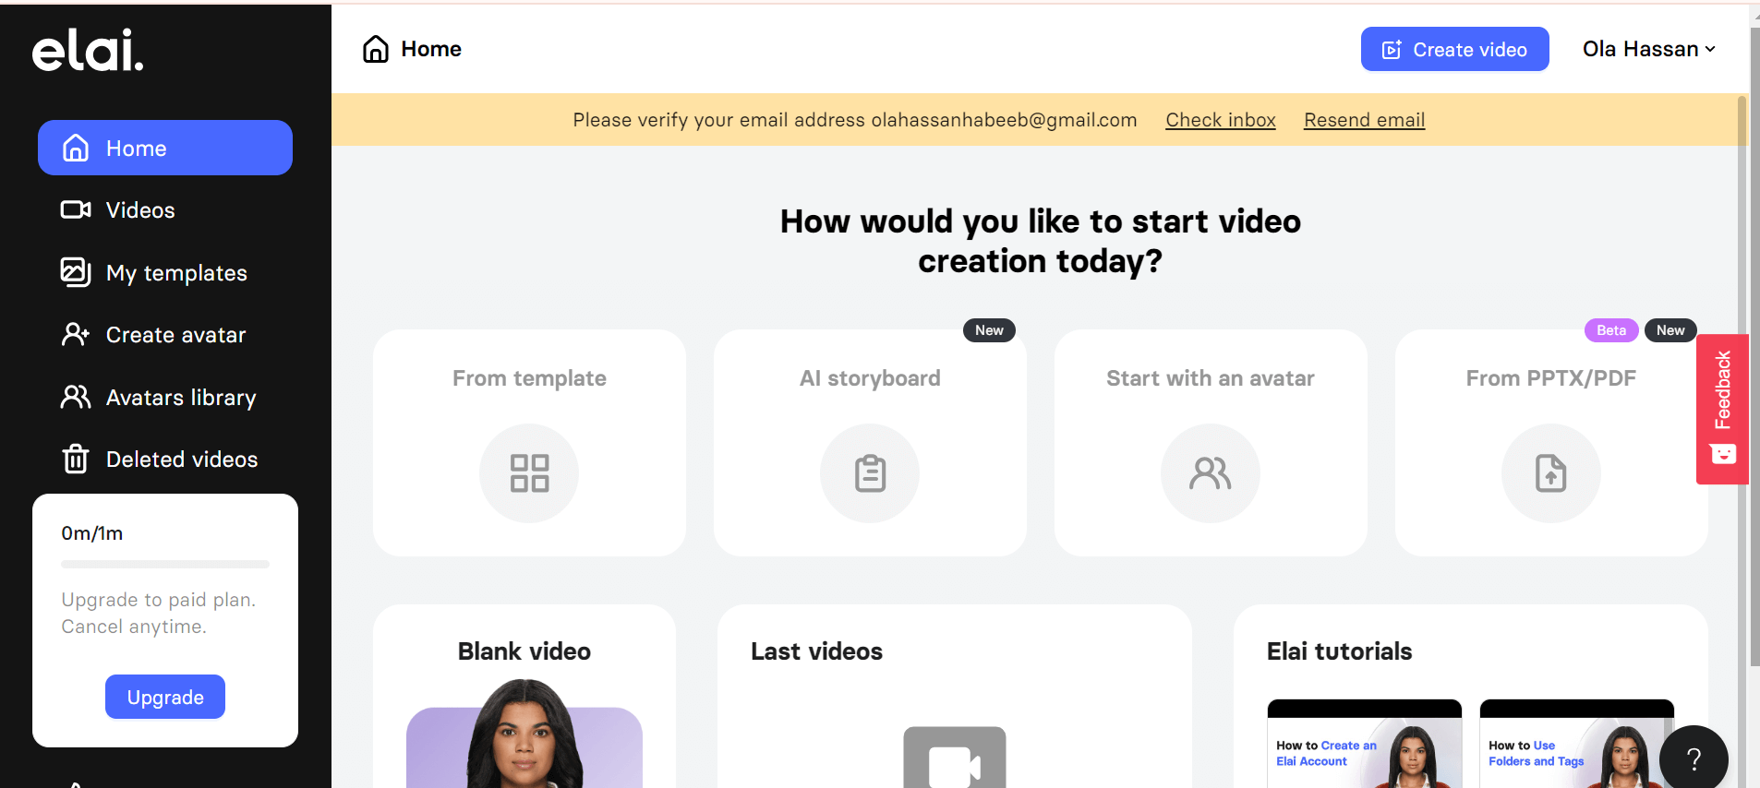The width and height of the screenshot is (1760, 788).
Task: Click the Upgrade button
Action: click(165, 697)
